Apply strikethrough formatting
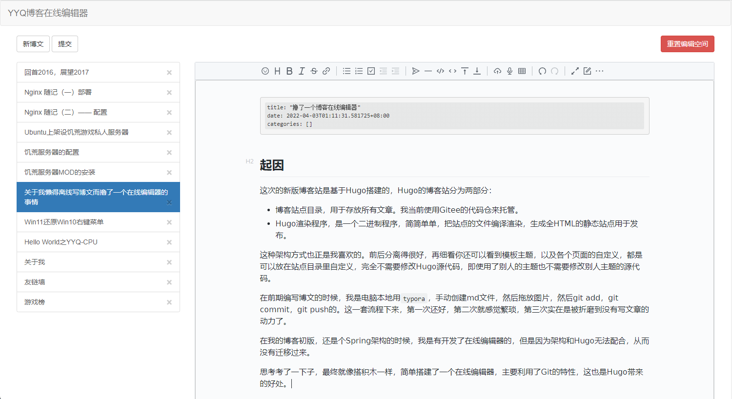 click(x=314, y=71)
